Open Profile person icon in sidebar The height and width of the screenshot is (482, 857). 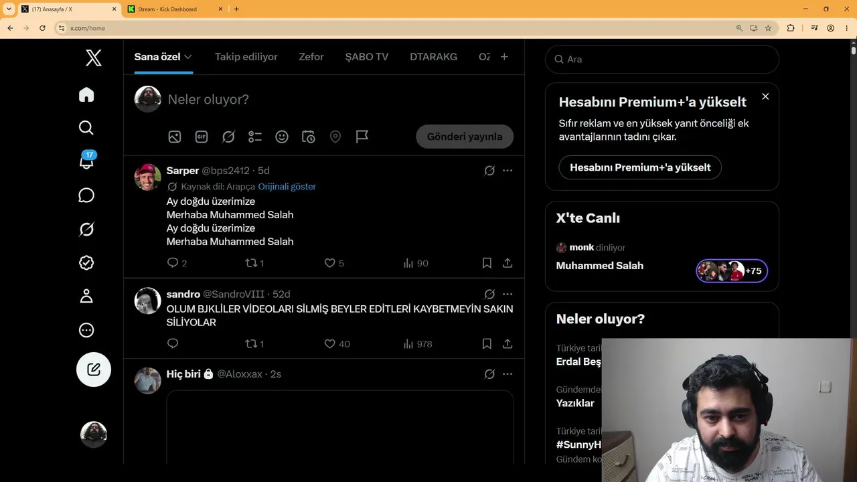(x=86, y=296)
